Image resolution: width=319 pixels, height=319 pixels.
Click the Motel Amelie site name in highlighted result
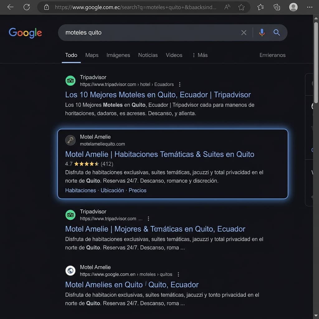(x=95, y=137)
